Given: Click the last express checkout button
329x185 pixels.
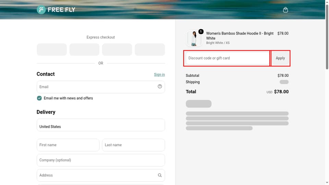Looking at the screenshot, I should pyautogui.click(x=150, y=49).
